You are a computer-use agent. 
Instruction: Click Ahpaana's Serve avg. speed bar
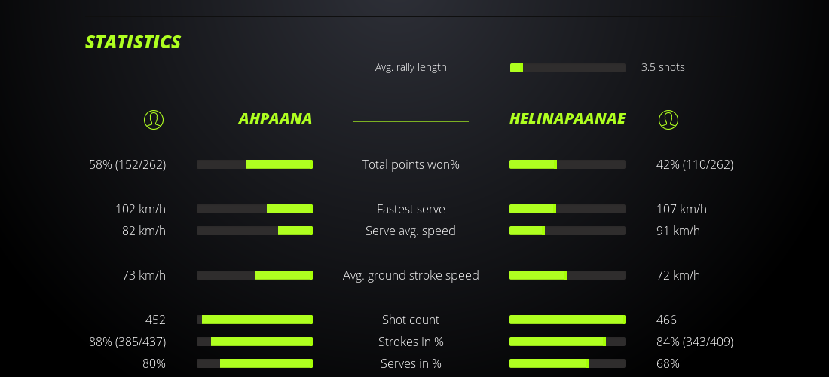pyautogui.click(x=255, y=231)
